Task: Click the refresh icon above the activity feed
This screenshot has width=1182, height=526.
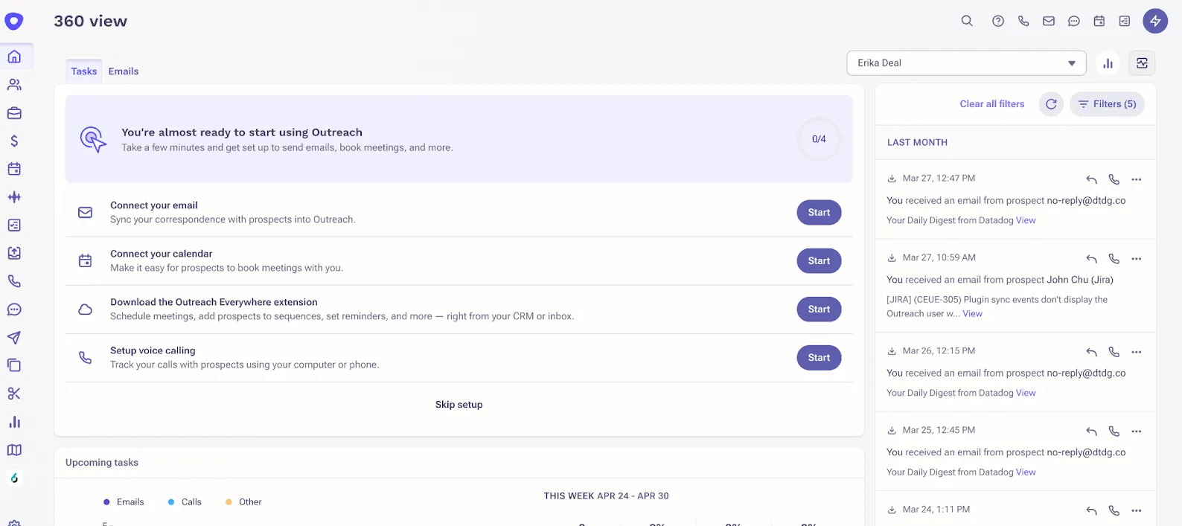Action: point(1050,104)
